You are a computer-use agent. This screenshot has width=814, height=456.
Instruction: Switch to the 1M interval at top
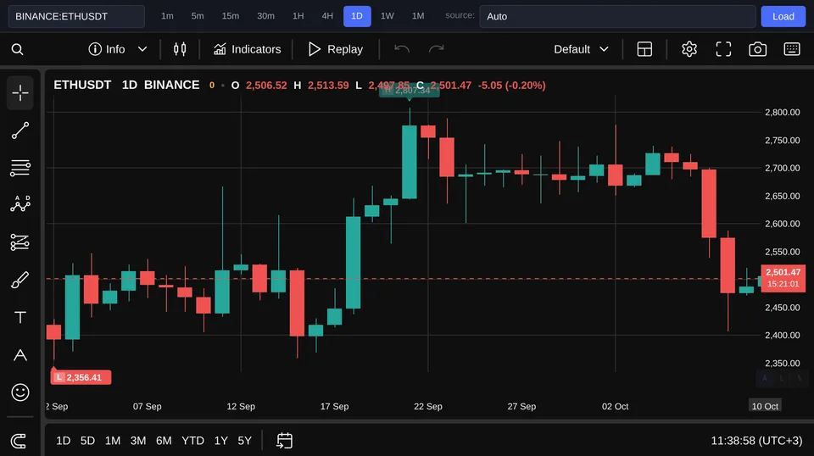coord(418,16)
